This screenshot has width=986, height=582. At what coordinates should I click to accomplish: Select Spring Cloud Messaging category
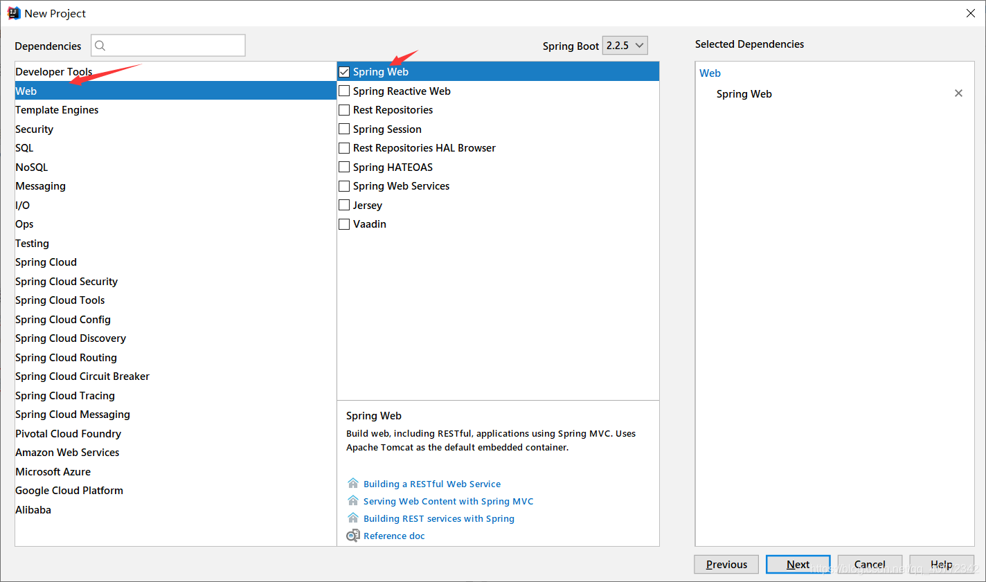tap(176, 414)
